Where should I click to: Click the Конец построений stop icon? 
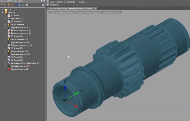[9, 69]
